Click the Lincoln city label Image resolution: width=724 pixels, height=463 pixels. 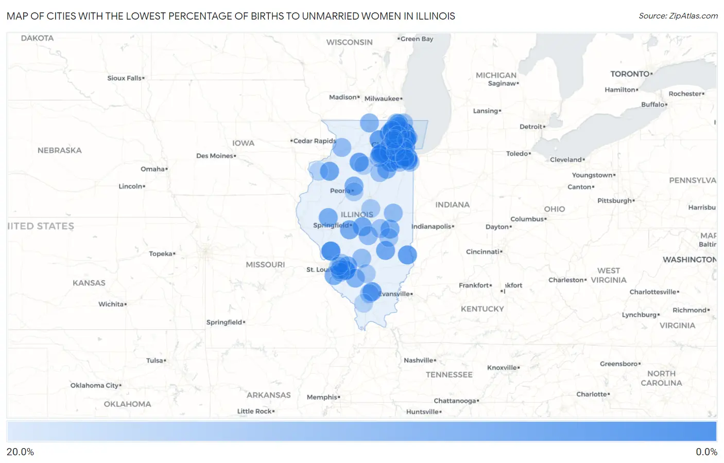coord(131,186)
